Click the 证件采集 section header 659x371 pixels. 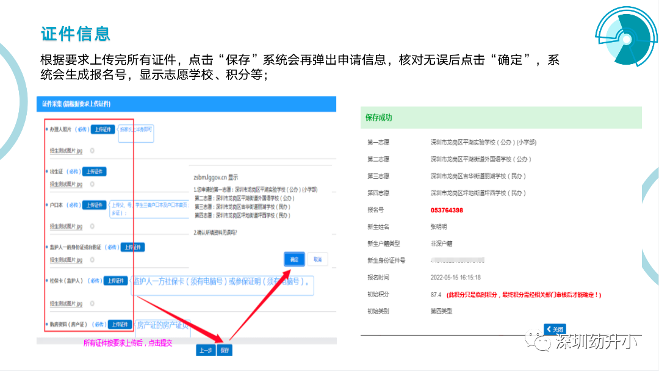(x=186, y=104)
